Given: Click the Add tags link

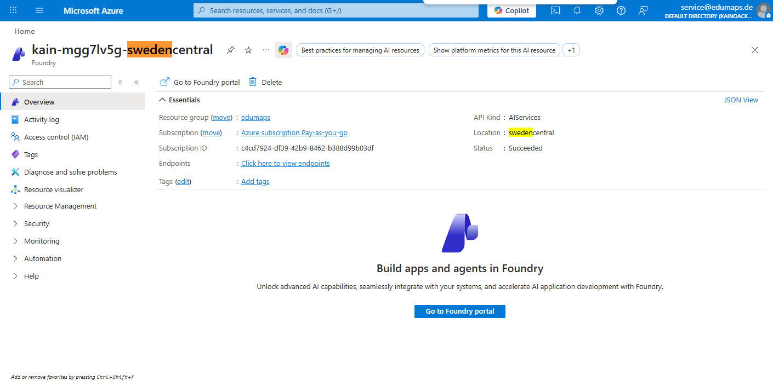Looking at the screenshot, I should click(x=255, y=182).
